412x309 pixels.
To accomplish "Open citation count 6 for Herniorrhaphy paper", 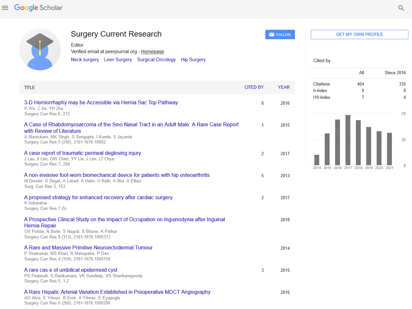I will (262, 103).
